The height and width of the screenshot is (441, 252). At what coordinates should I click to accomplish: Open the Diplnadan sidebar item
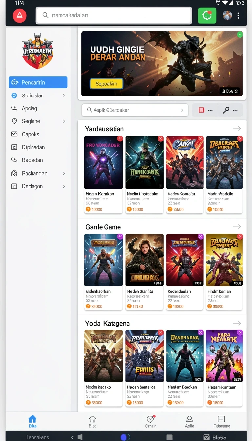[x=38, y=147]
